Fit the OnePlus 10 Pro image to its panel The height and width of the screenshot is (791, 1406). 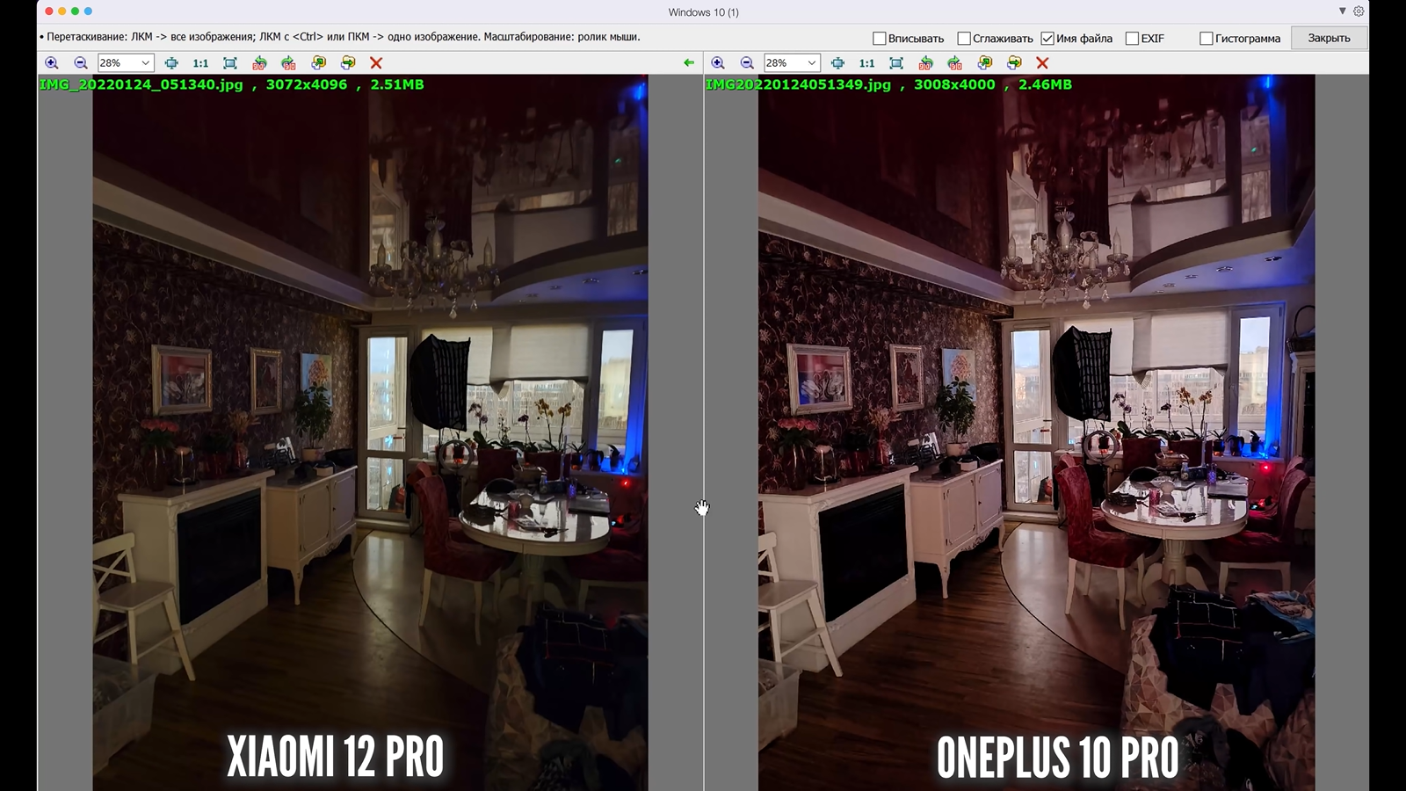pyautogui.click(x=896, y=63)
